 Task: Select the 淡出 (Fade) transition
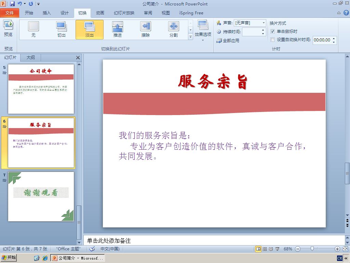90,29
